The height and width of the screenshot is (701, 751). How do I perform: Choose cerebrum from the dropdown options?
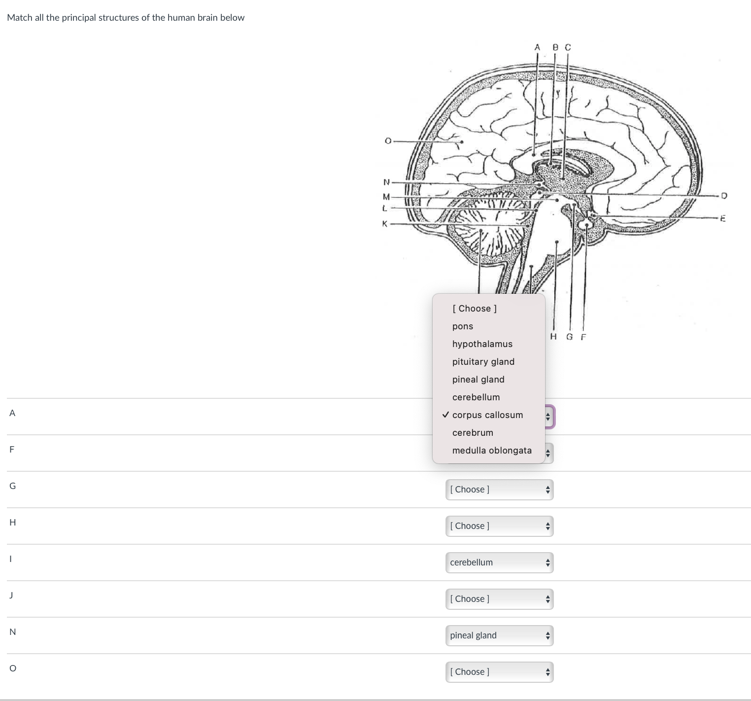click(x=473, y=432)
